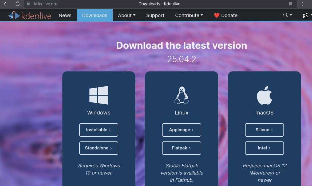The height and width of the screenshot is (186, 312).
Task: Select the Downloads tab in the navbar
Action: 95,15
